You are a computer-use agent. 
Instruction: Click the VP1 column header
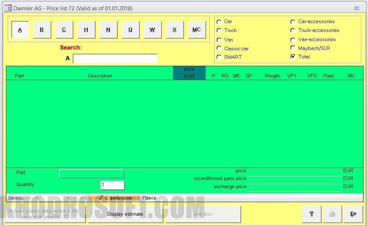point(292,76)
